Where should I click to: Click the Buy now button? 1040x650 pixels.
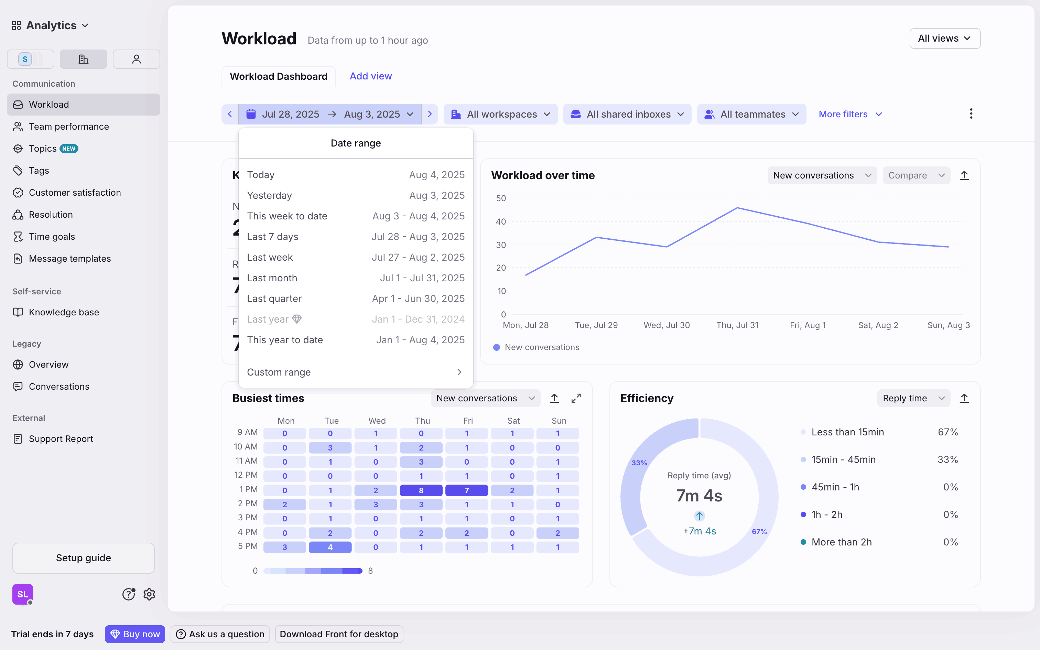(x=135, y=634)
